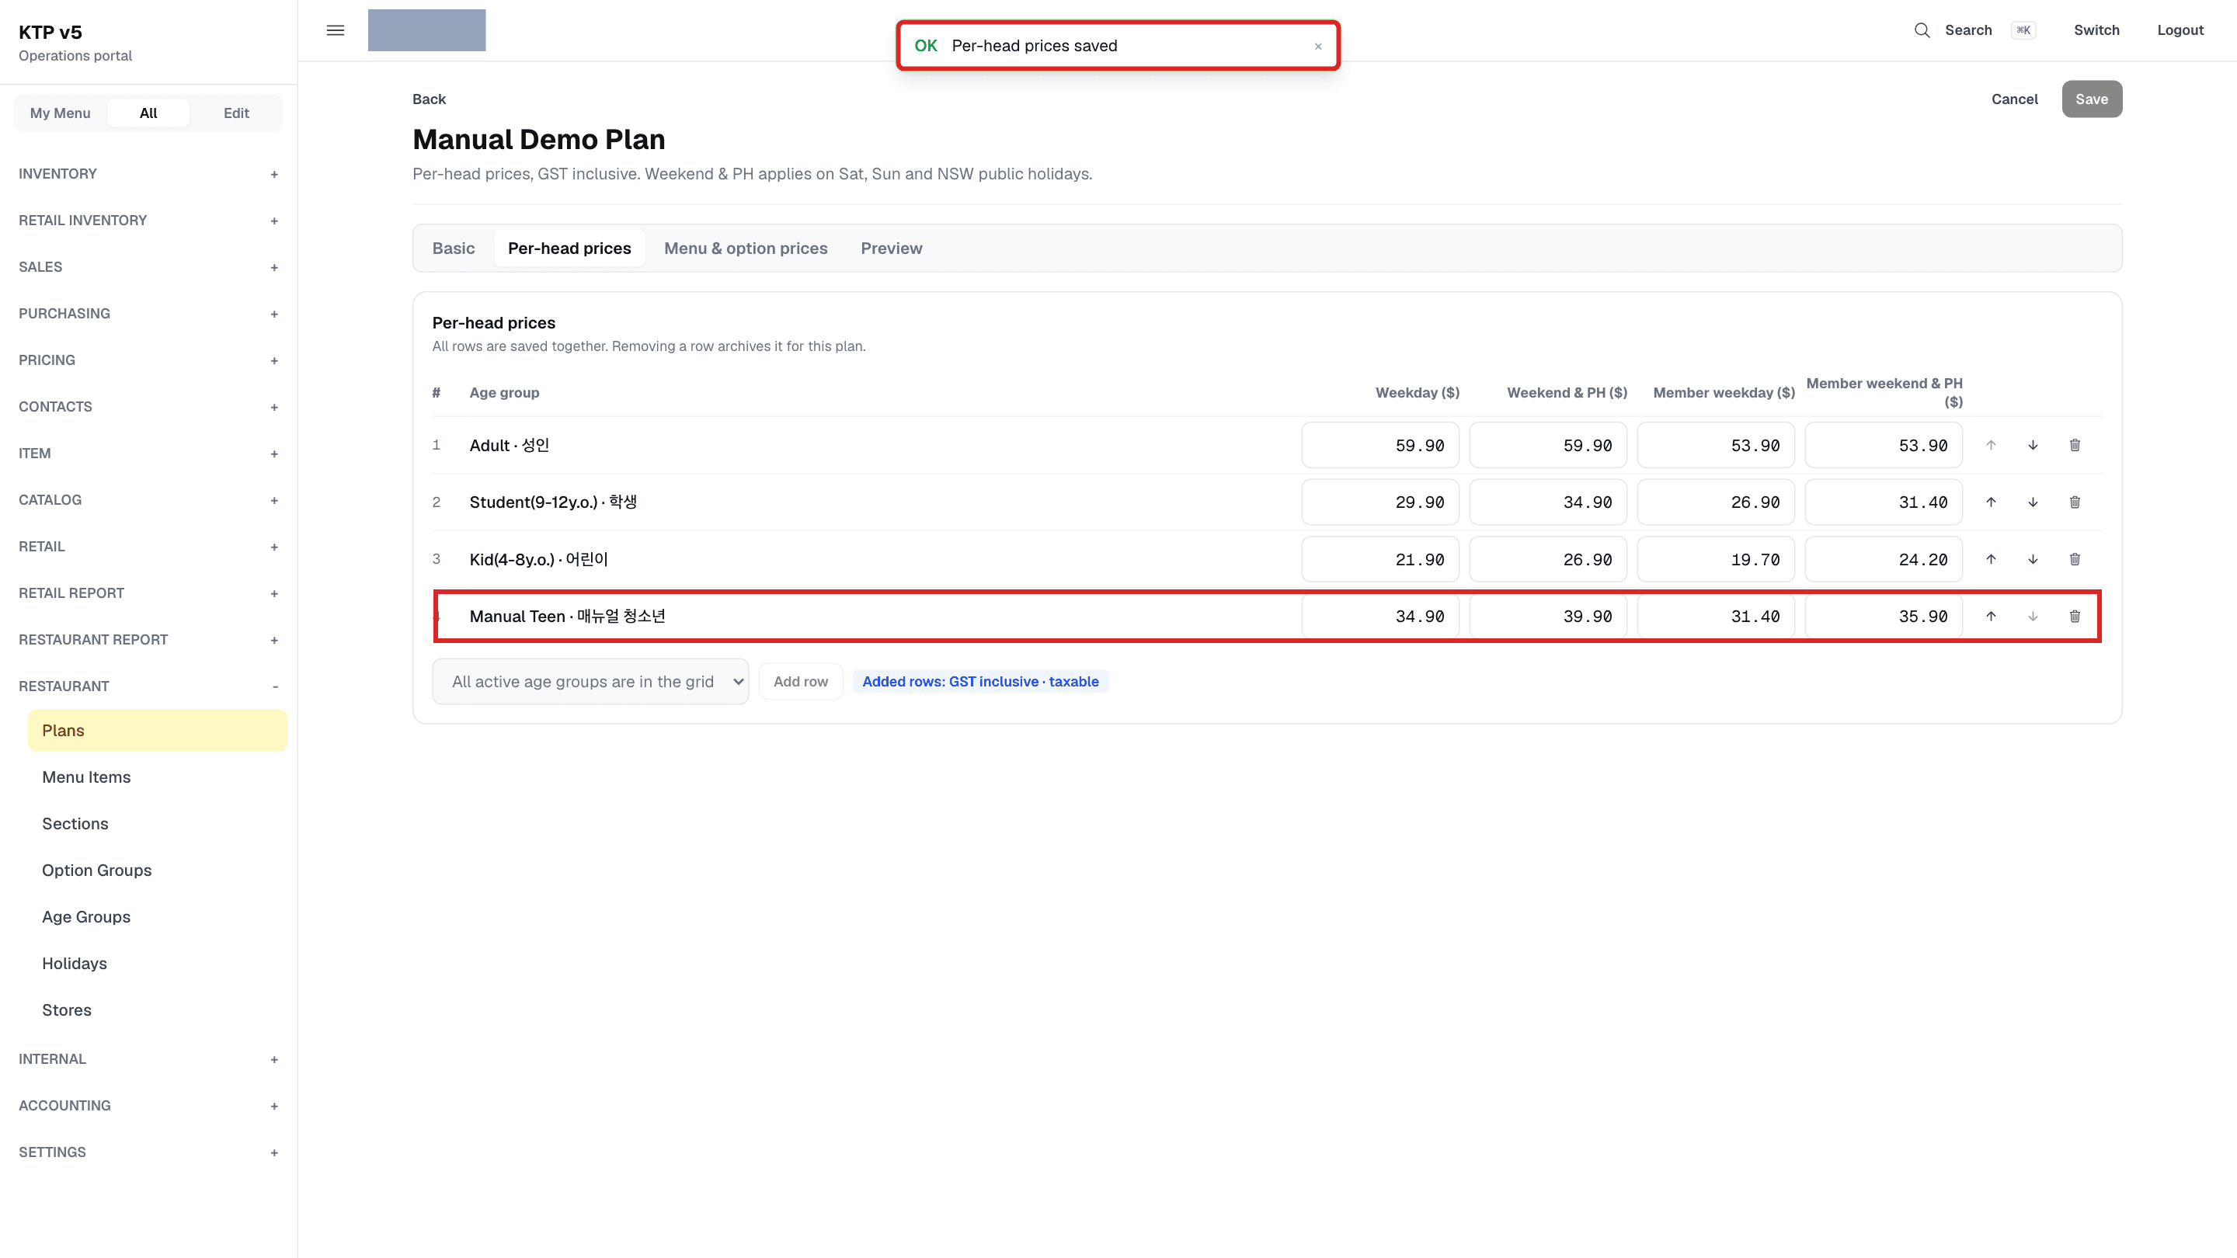Click Switch in the top bar
The image size is (2237, 1258).
click(x=2096, y=30)
